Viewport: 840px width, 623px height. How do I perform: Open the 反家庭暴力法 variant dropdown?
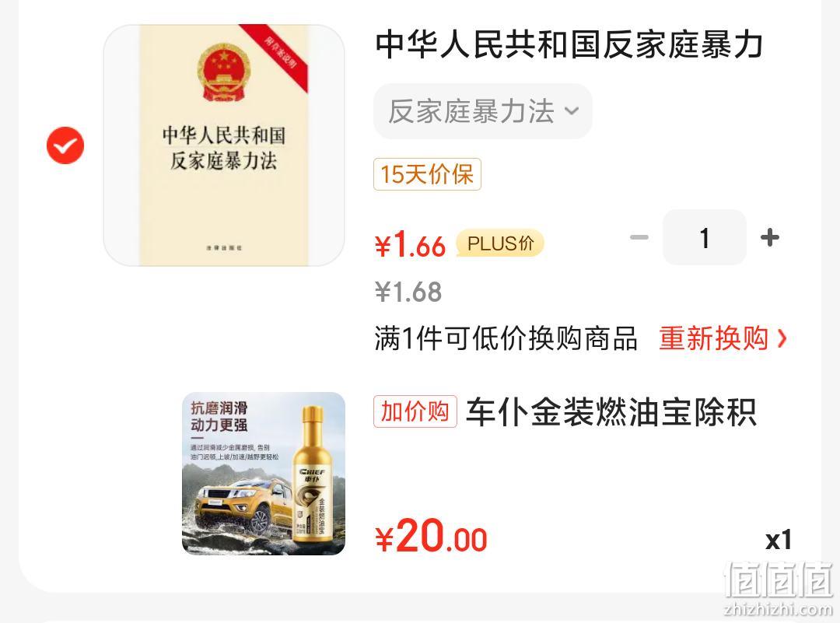click(x=483, y=111)
